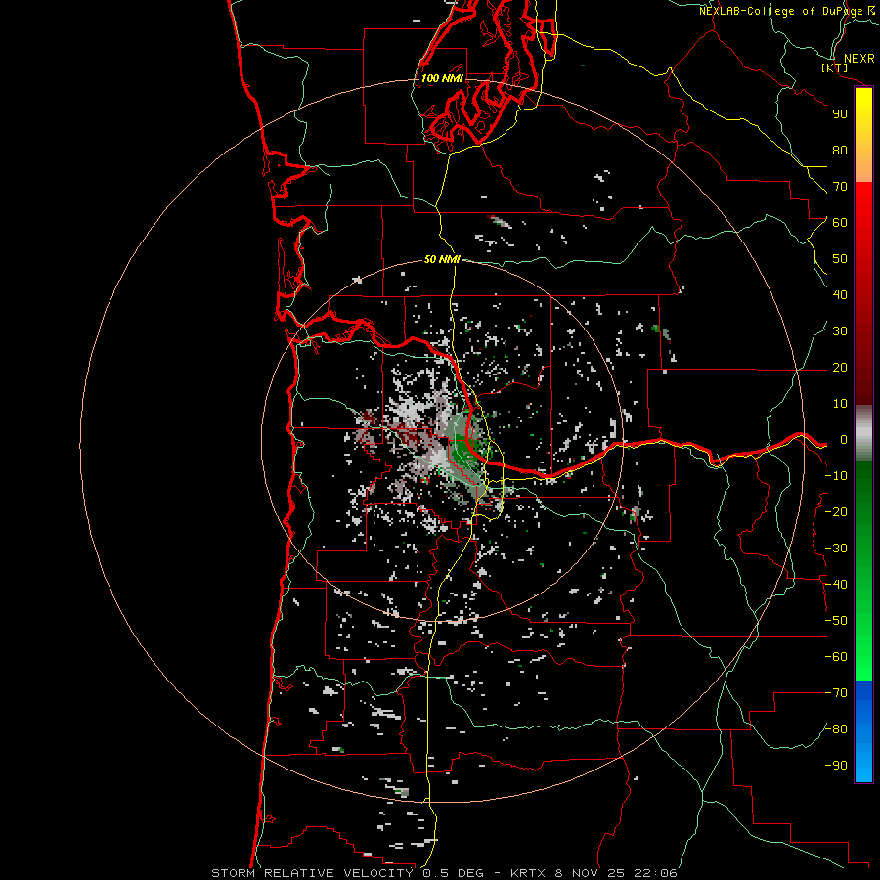
Task: Click the 50 value on velocity scale
Action: coord(840,259)
